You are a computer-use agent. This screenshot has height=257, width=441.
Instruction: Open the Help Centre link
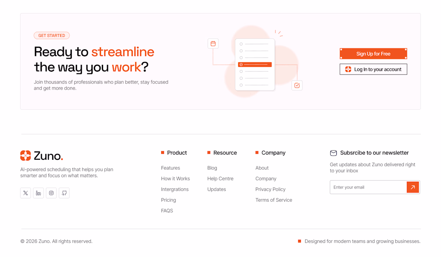220,179
